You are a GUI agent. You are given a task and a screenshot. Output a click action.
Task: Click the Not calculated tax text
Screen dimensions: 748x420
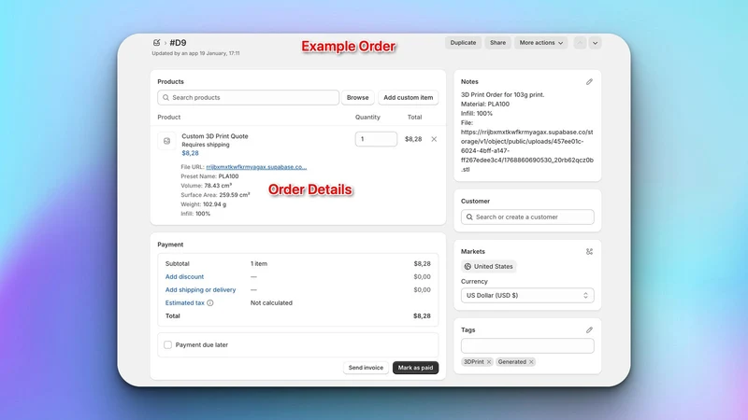tap(271, 302)
